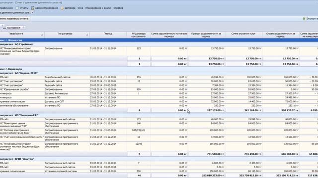318x178 pixels.
Task: Click contract number 999 cell
Action: pos(139,89)
